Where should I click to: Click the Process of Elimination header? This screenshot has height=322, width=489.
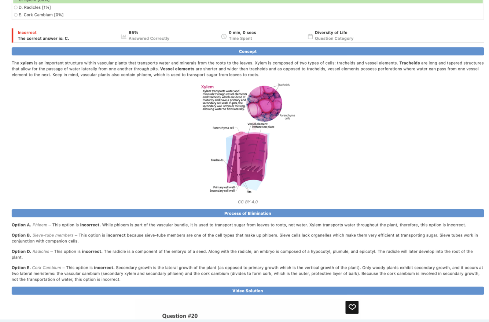248,213
